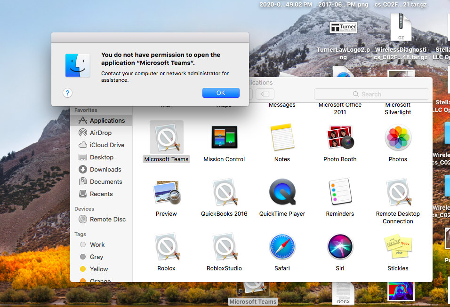This screenshot has width=450, height=307.
Task: Select the QuickBooks 2016 app icon
Action: point(224,192)
